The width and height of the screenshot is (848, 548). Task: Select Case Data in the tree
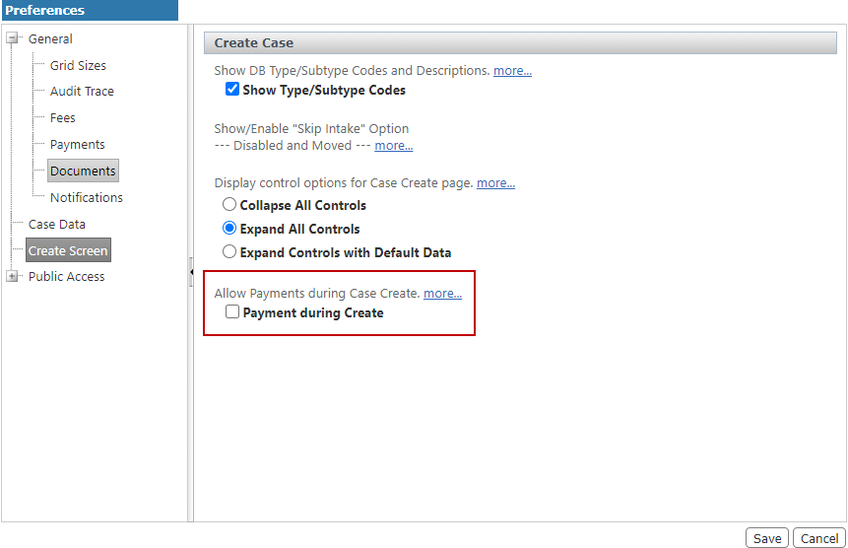coord(56,224)
